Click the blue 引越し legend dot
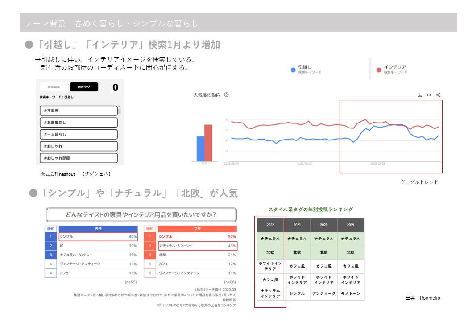 (x=293, y=70)
